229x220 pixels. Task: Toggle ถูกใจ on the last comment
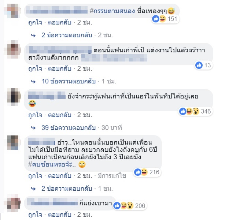35,215
